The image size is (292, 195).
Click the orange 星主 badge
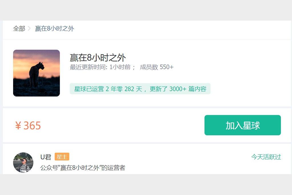(x=62, y=157)
